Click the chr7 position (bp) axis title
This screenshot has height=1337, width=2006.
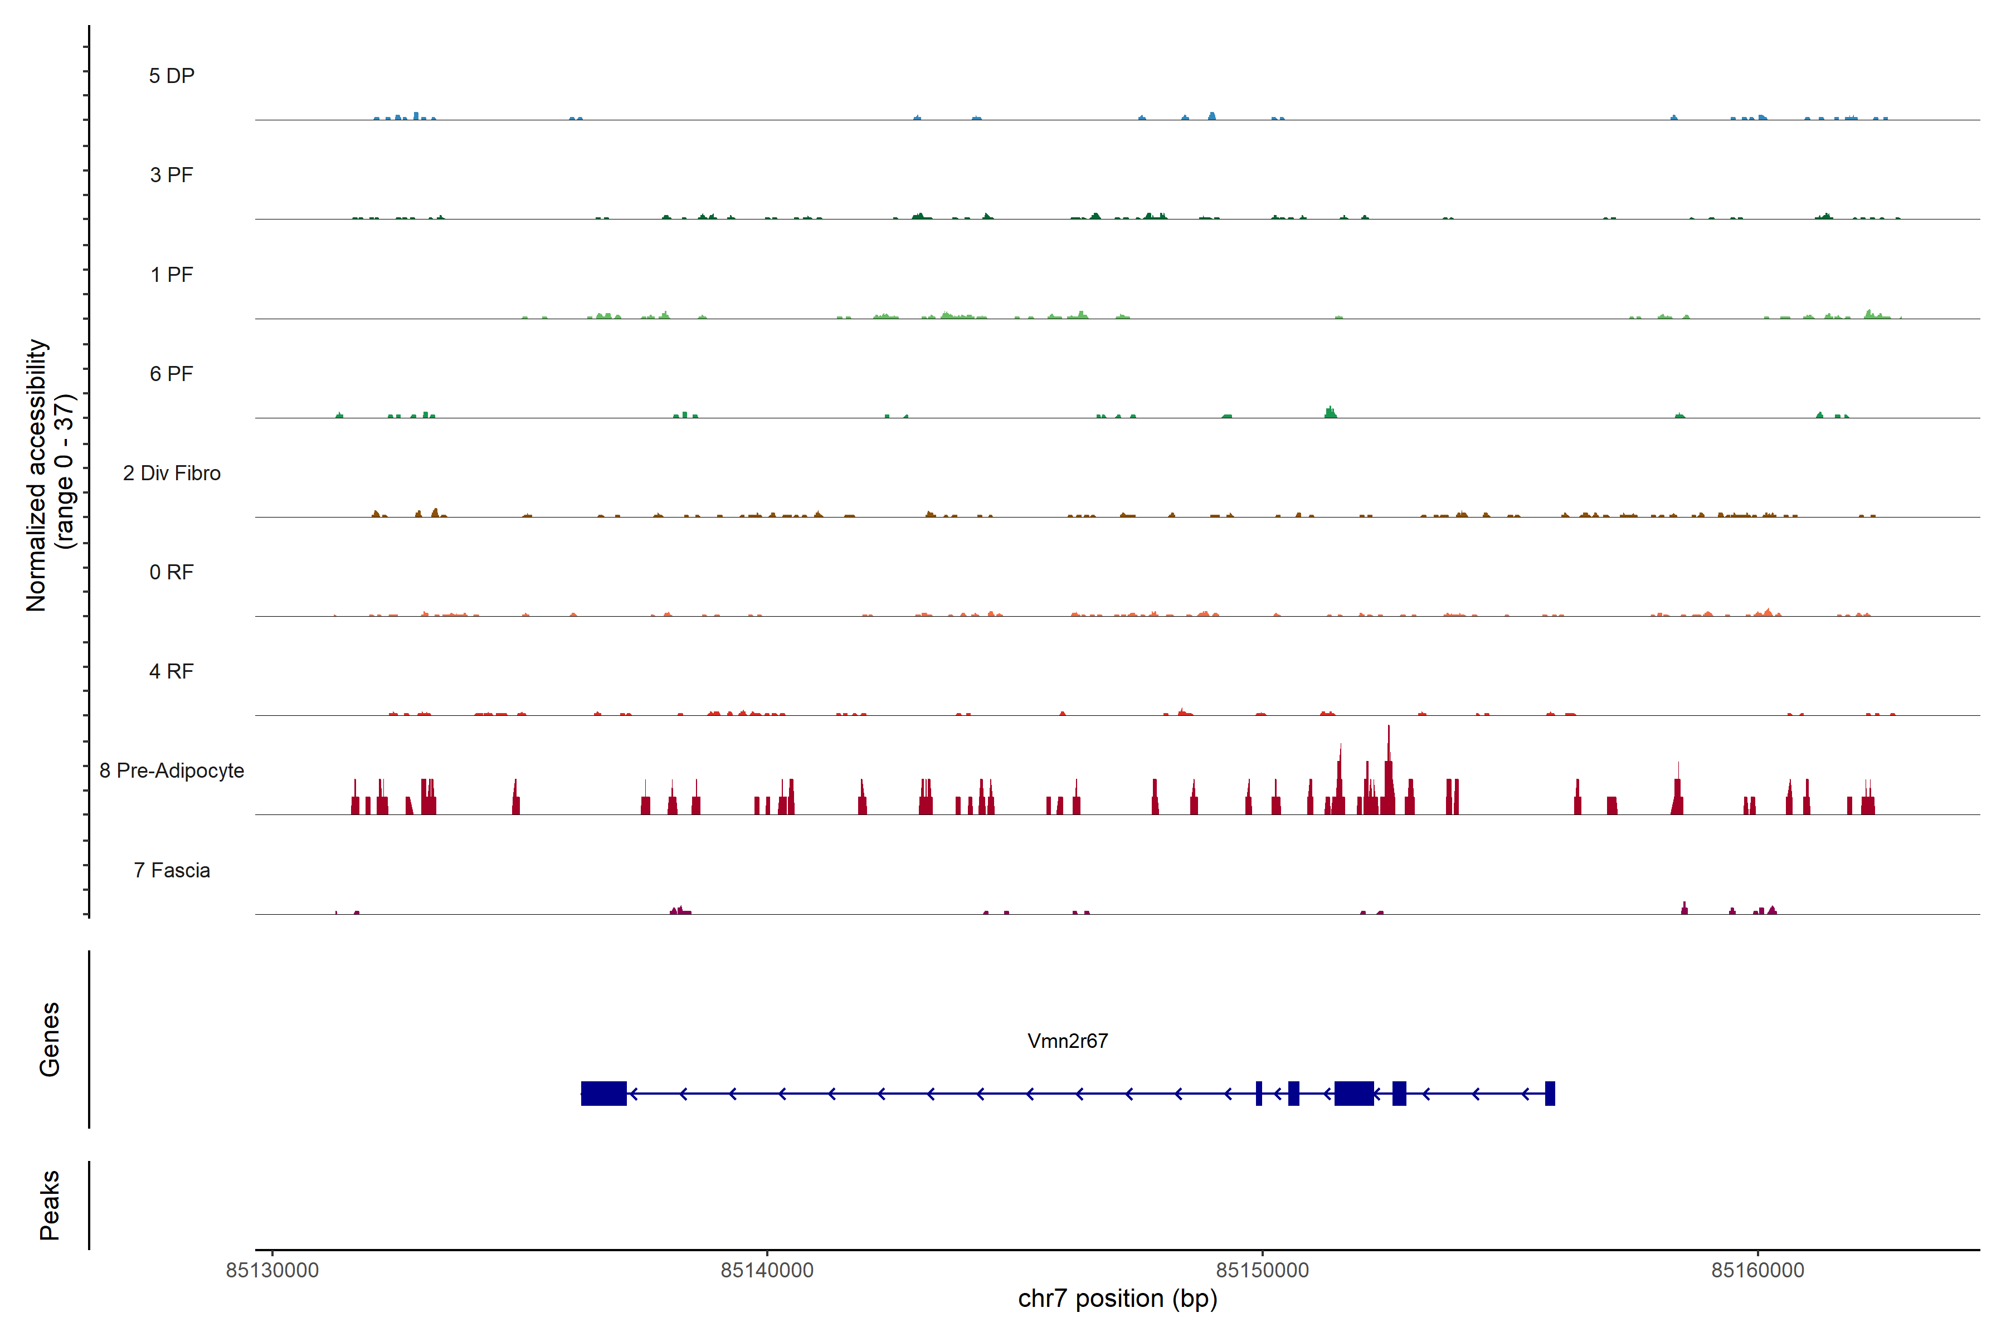coord(1117,1299)
